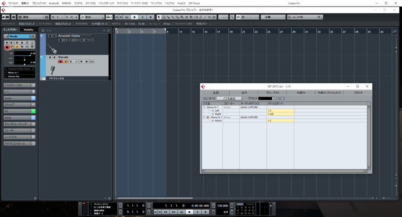Toggle Inspector Record Enable red button

(x=7, y=47)
